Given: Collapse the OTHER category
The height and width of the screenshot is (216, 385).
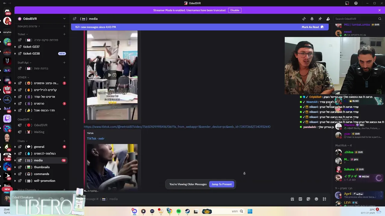Looking at the screenshot, I should [23, 77].
